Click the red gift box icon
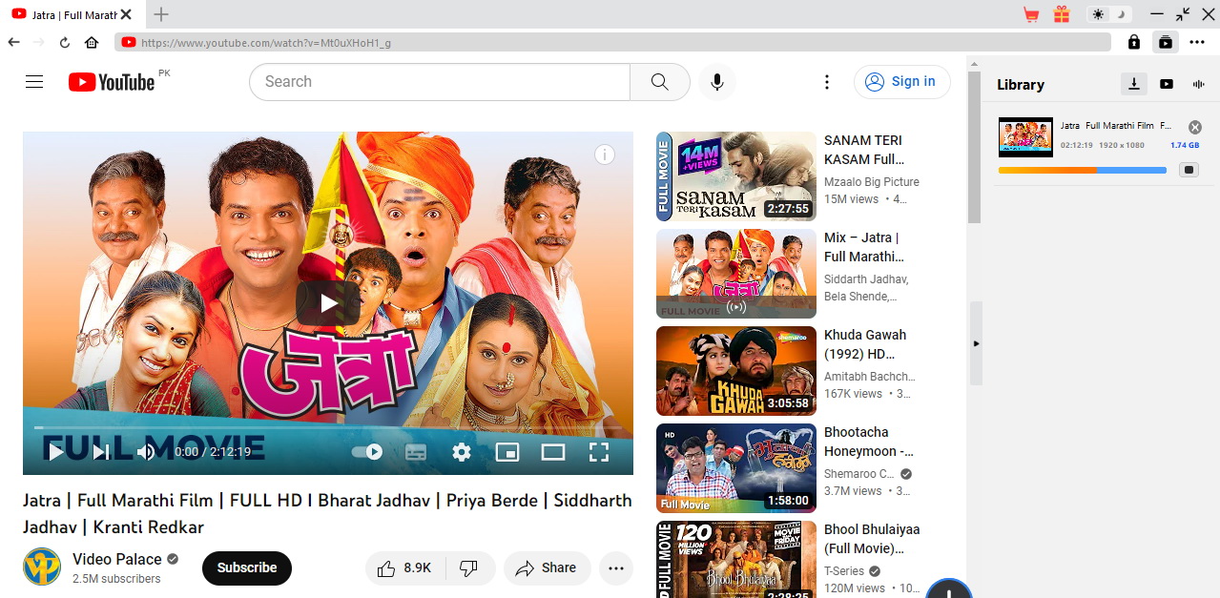Image resolution: width=1220 pixels, height=598 pixels. coord(1062,14)
